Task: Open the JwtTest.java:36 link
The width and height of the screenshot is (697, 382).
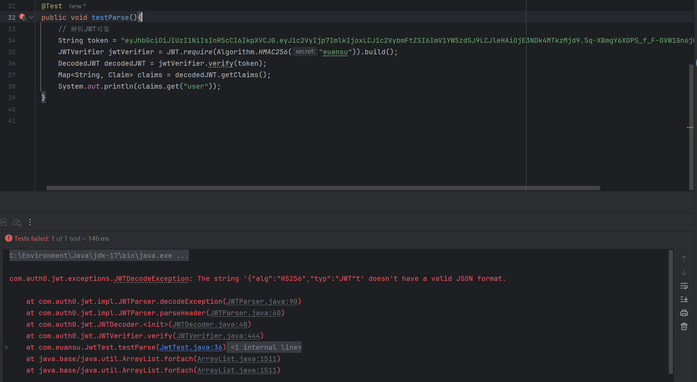Action: pyautogui.click(x=191, y=347)
